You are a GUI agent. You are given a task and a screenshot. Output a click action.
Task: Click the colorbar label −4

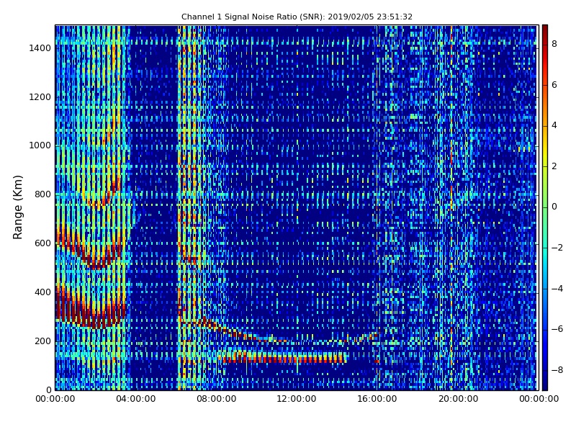557,289
